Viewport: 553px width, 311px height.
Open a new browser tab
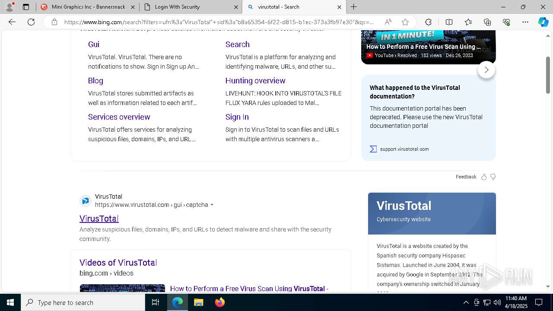click(x=353, y=7)
